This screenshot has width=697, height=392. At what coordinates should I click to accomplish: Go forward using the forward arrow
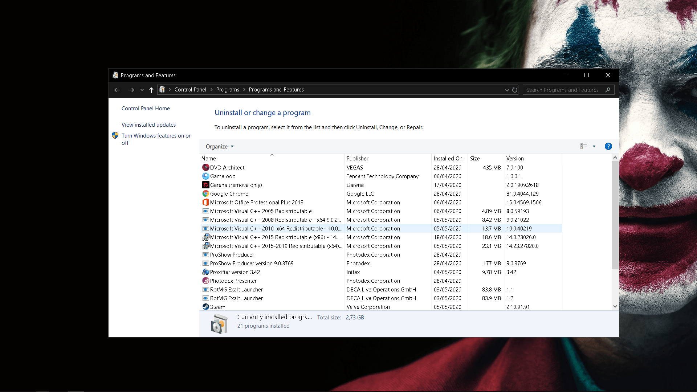[131, 90]
